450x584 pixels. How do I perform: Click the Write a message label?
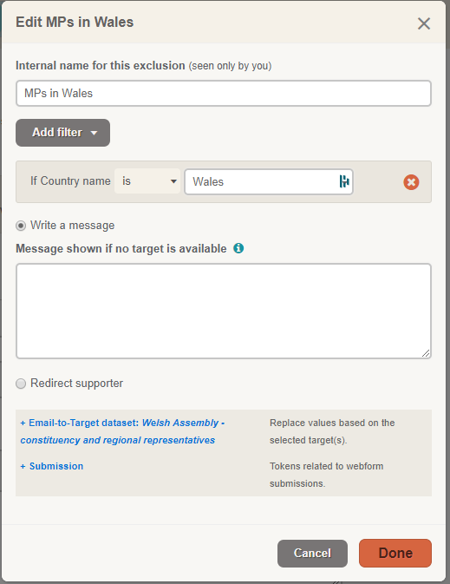(x=73, y=226)
